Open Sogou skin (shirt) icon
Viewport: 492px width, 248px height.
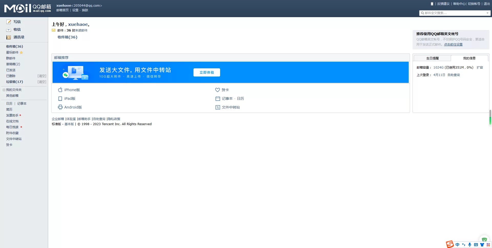pyautogui.click(x=482, y=245)
